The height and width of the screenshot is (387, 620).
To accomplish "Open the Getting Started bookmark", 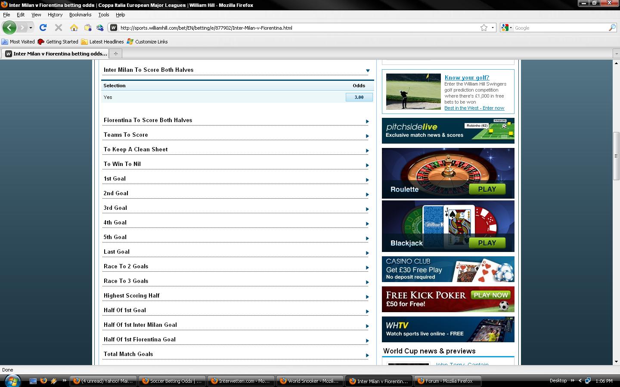I will (58, 42).
